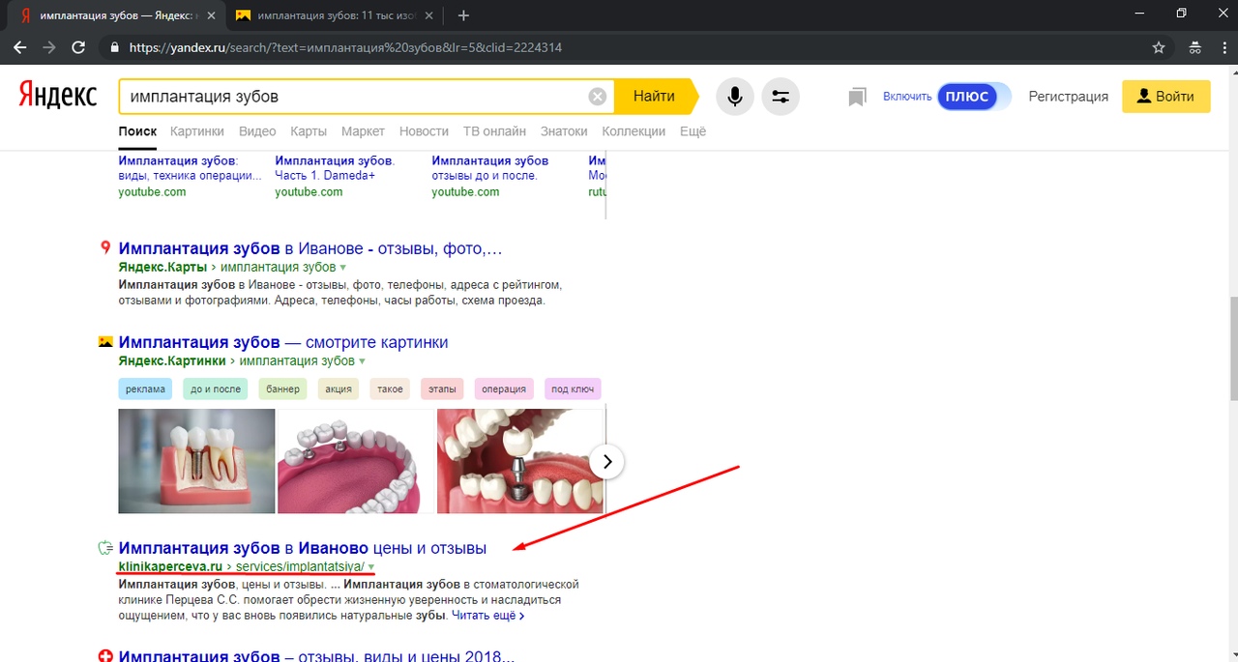Screen dimensions: 1238x662
Task: Select the 'этапы' filter tag
Action: pos(442,389)
